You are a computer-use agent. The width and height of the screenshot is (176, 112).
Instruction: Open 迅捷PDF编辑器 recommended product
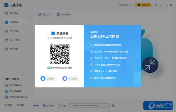tap(13, 91)
